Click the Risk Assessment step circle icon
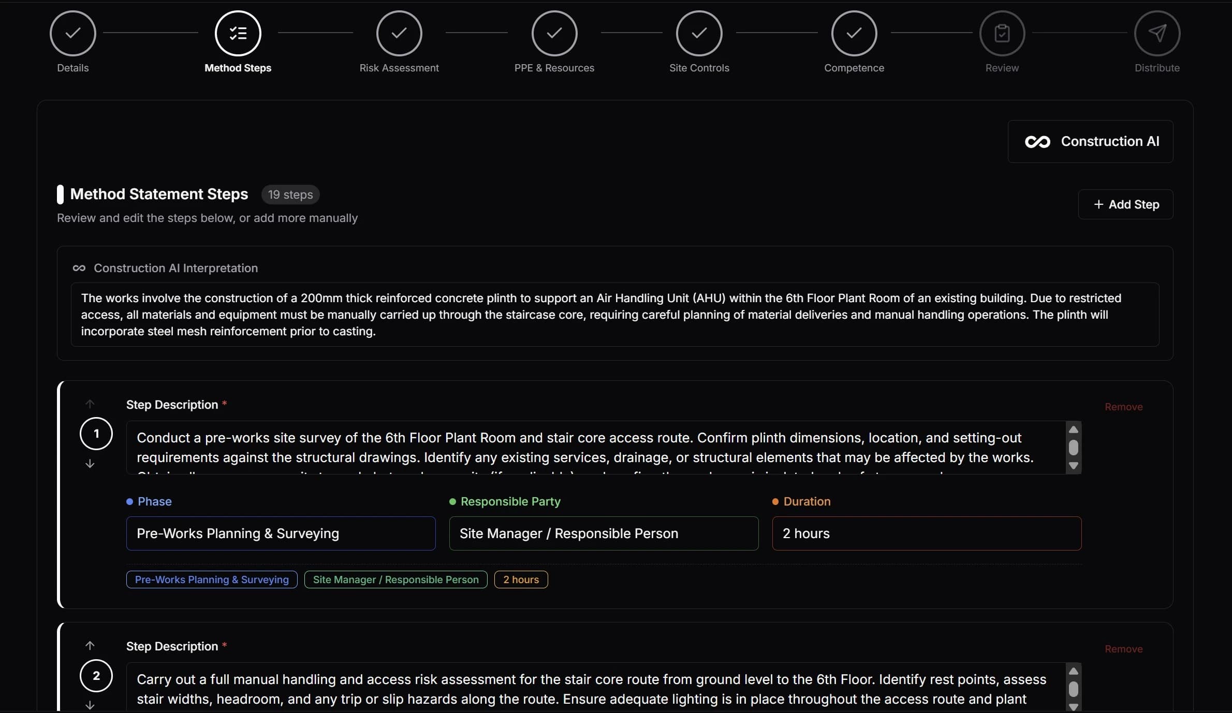1232x713 pixels. click(399, 33)
